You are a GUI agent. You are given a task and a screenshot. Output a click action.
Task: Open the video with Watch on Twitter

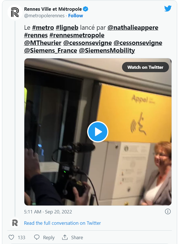(145, 67)
